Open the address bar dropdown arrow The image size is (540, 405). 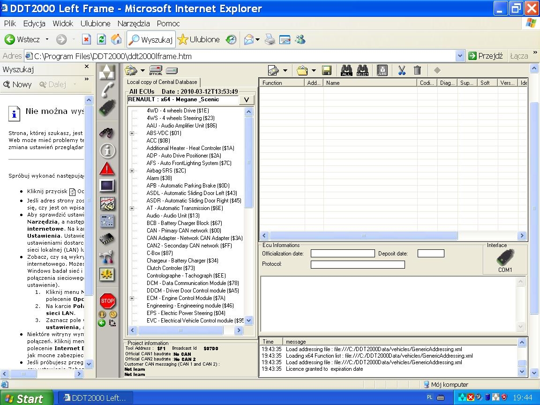click(460, 56)
